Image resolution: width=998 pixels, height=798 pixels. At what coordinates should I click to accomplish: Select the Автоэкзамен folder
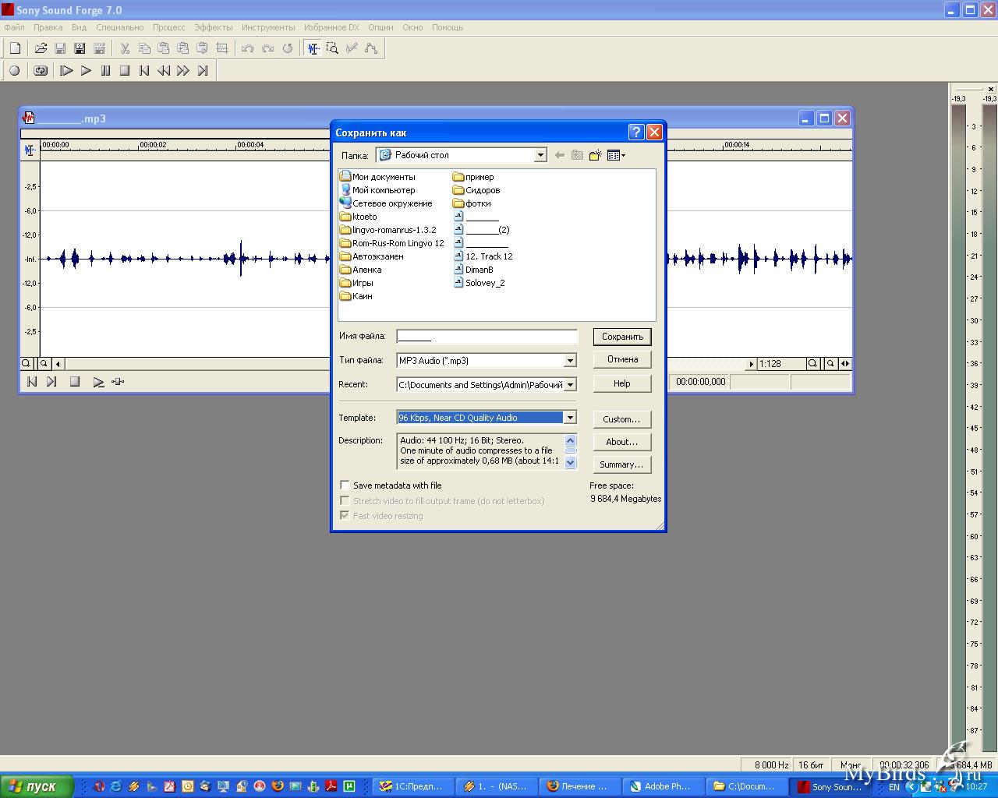pyautogui.click(x=372, y=256)
